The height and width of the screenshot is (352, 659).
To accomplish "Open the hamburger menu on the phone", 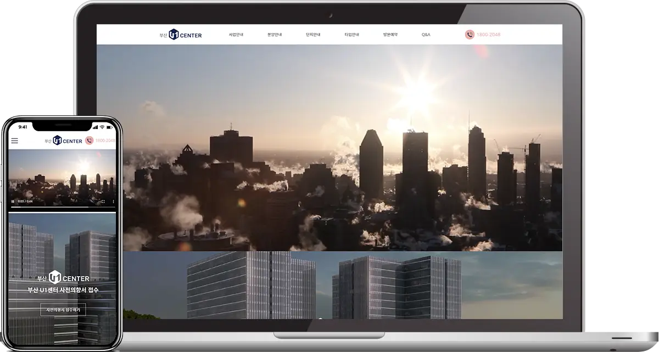I will (15, 141).
